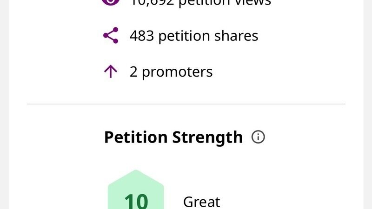
Task: Click the gray margin right of the card
Action: pyautogui.click(x=367, y=104)
